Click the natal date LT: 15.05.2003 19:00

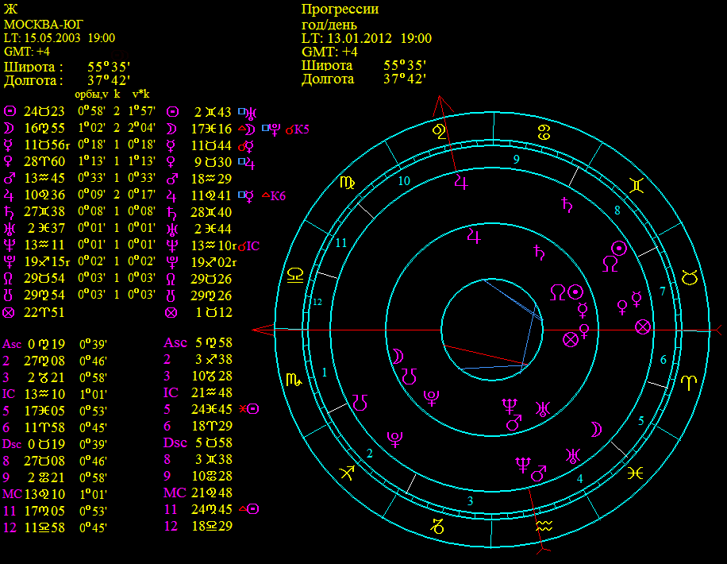(x=60, y=37)
